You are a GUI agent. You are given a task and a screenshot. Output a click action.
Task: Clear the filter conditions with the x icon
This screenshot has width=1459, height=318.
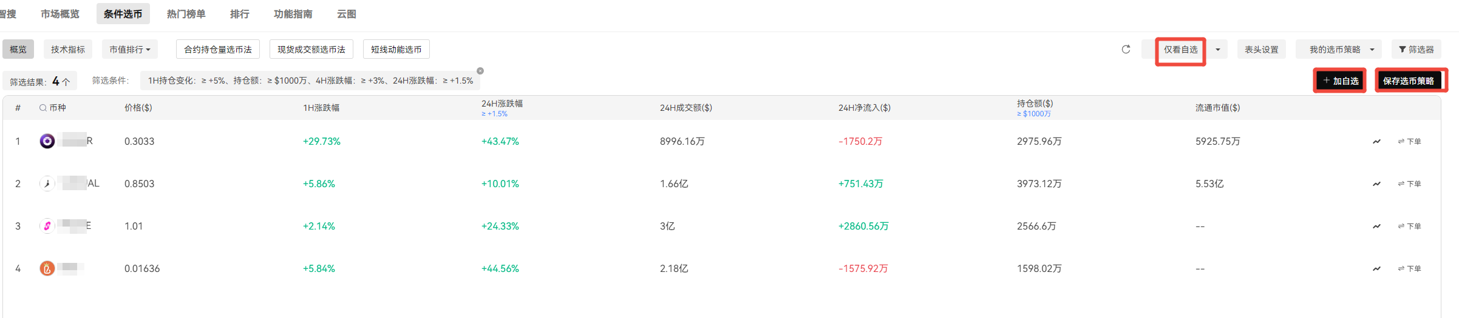[480, 71]
